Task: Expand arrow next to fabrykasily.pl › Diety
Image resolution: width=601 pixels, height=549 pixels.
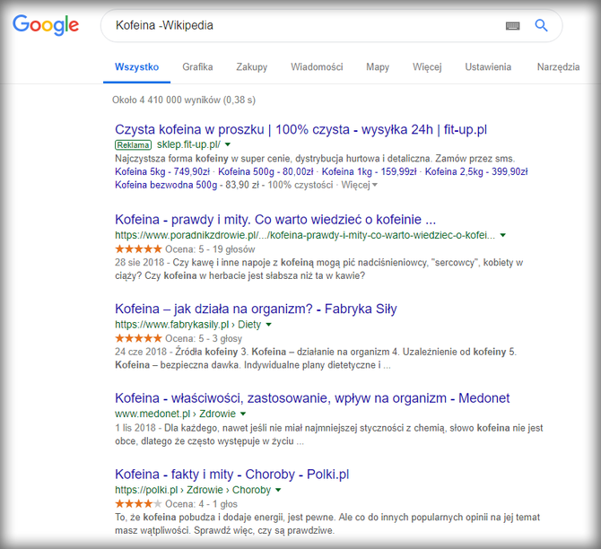Action: (269, 325)
